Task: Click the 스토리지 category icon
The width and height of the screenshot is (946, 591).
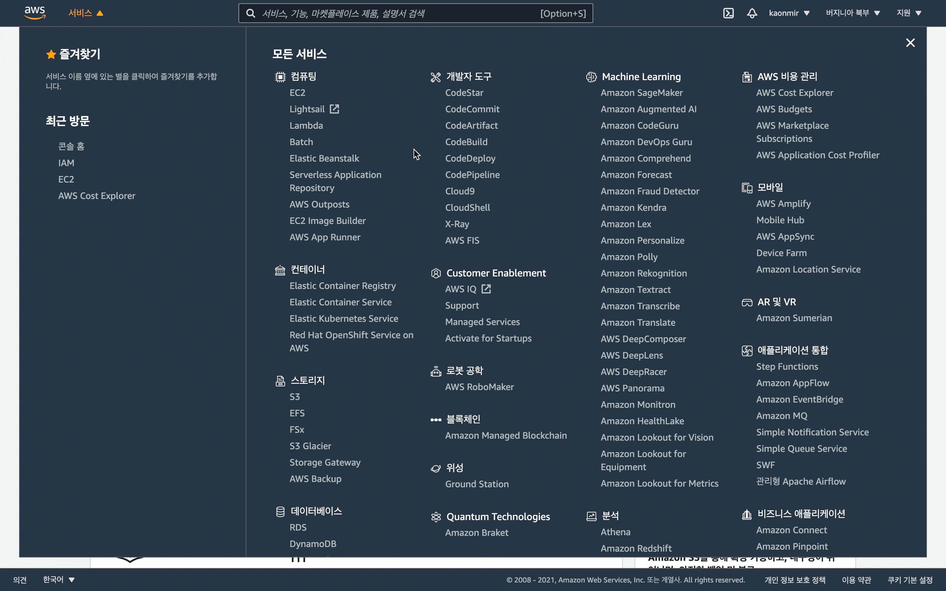Action: (280, 381)
